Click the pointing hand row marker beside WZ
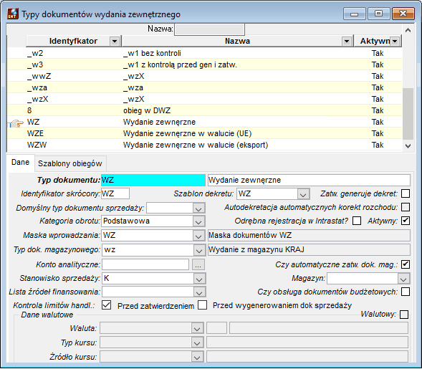This screenshot has height=369, width=422. click(x=16, y=123)
